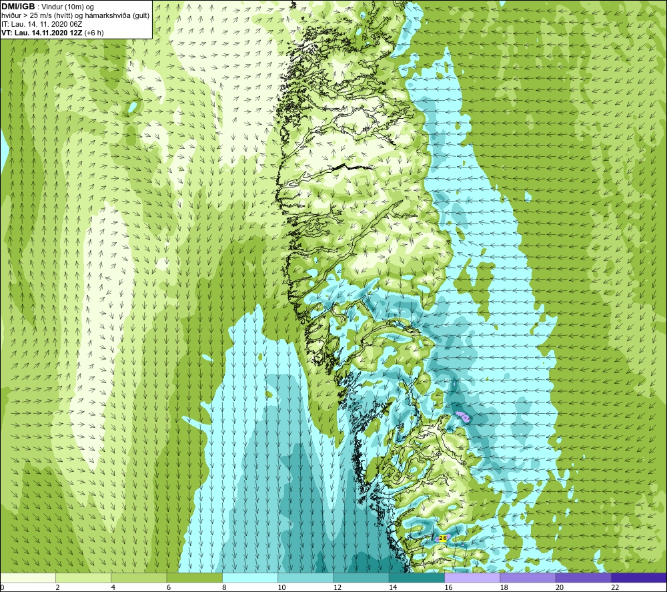Click the light purple 16–18 m/s legend swatch
667x592 pixels.
[472, 577]
